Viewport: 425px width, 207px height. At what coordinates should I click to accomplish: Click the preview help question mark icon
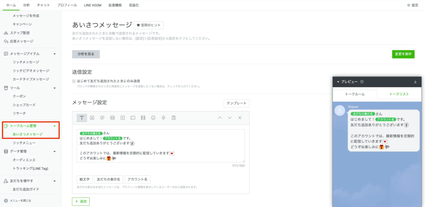362,82
